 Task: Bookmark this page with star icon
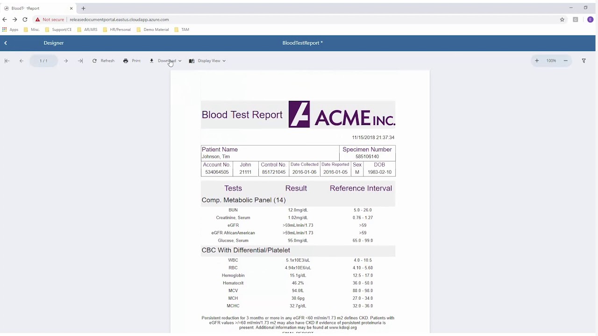pos(562,20)
